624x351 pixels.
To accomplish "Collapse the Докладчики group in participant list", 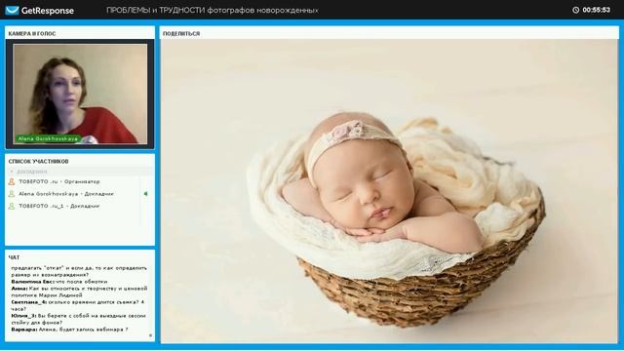I will point(12,172).
